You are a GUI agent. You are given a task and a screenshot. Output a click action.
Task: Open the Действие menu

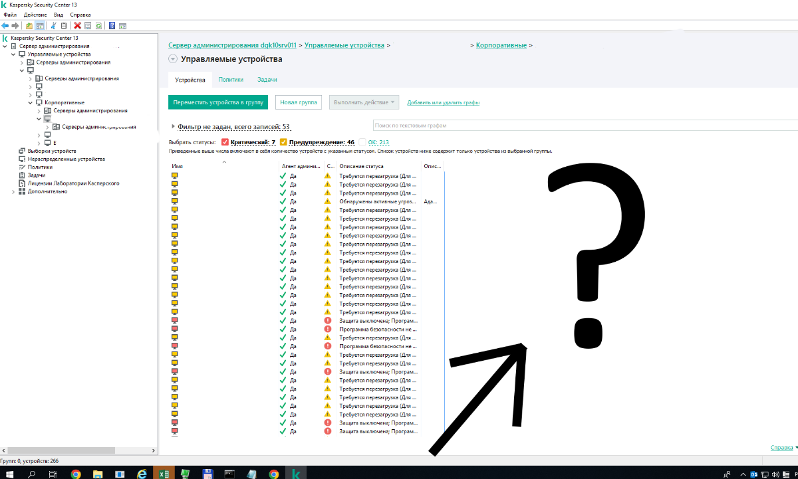(35, 15)
